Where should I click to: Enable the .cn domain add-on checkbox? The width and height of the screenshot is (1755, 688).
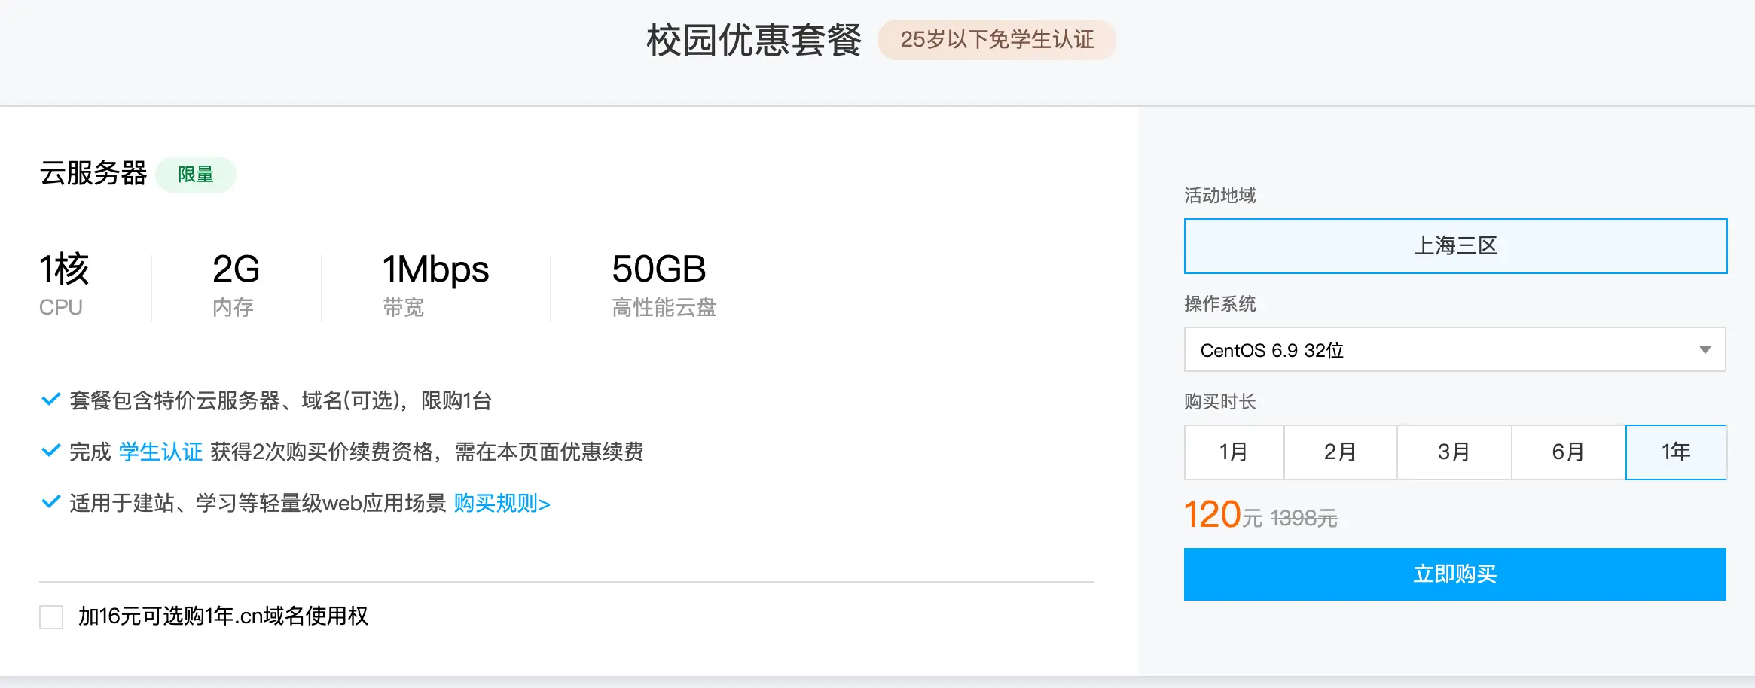tap(50, 617)
